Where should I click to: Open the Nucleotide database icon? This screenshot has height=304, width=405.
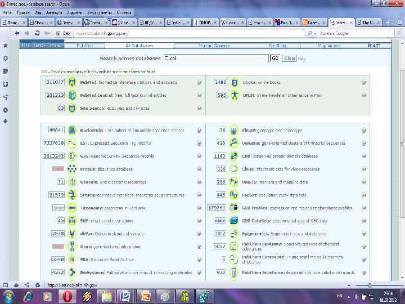pyautogui.click(x=72, y=130)
